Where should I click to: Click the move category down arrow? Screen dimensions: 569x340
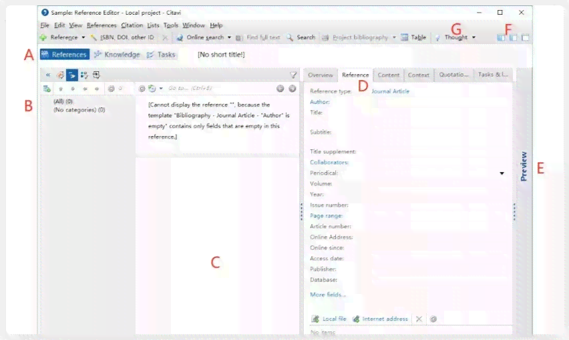[73, 89]
